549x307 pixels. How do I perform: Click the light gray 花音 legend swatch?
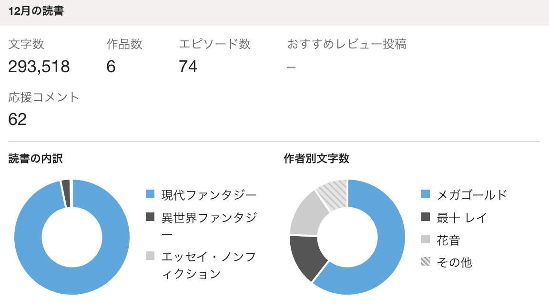426,239
